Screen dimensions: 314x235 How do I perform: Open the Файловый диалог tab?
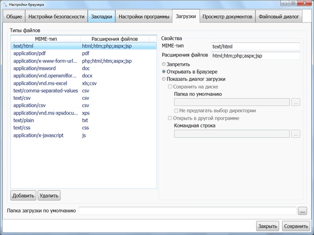[x=278, y=17]
